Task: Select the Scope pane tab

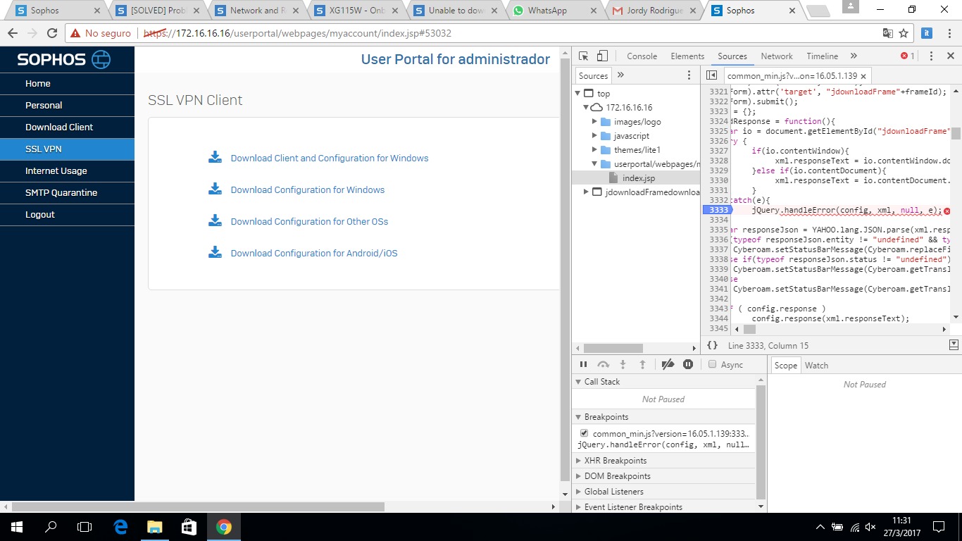Action: [x=785, y=365]
